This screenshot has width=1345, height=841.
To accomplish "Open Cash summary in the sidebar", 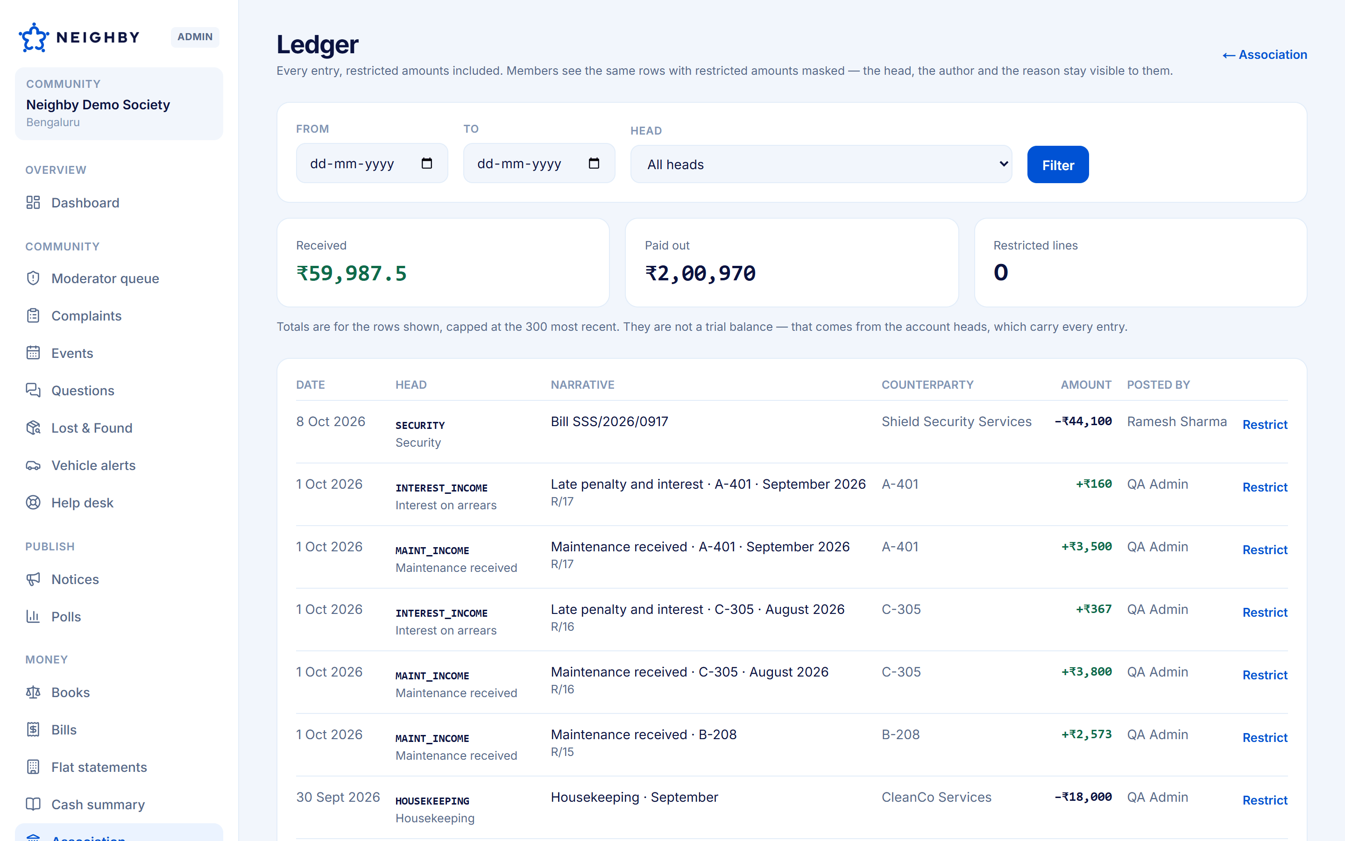I will tap(119, 804).
